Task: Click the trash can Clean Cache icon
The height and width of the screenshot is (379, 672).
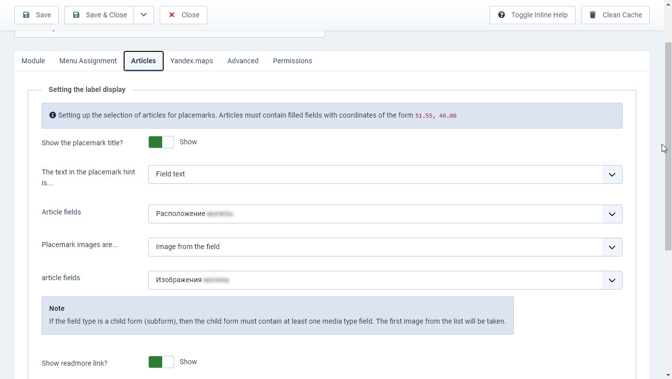Action: coord(592,15)
